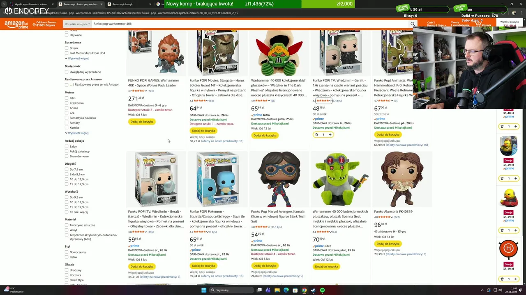Increase Geralt quantity with plus icon
Screen dimensions: 526x295
(x=330, y=134)
